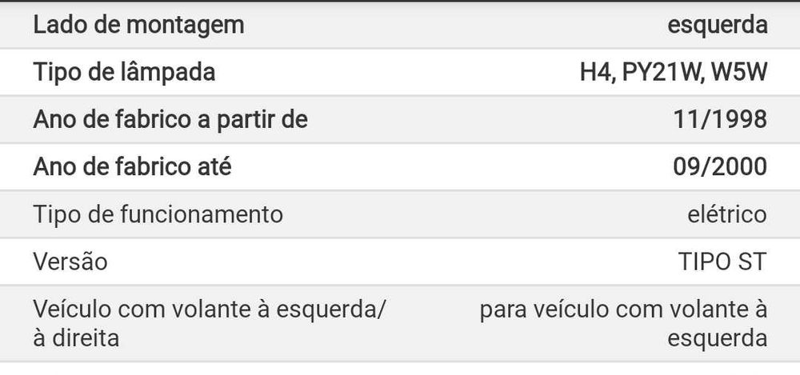Click 'Ano de fabrico a partir de' label
The width and height of the screenshot is (800, 375).
point(170,120)
